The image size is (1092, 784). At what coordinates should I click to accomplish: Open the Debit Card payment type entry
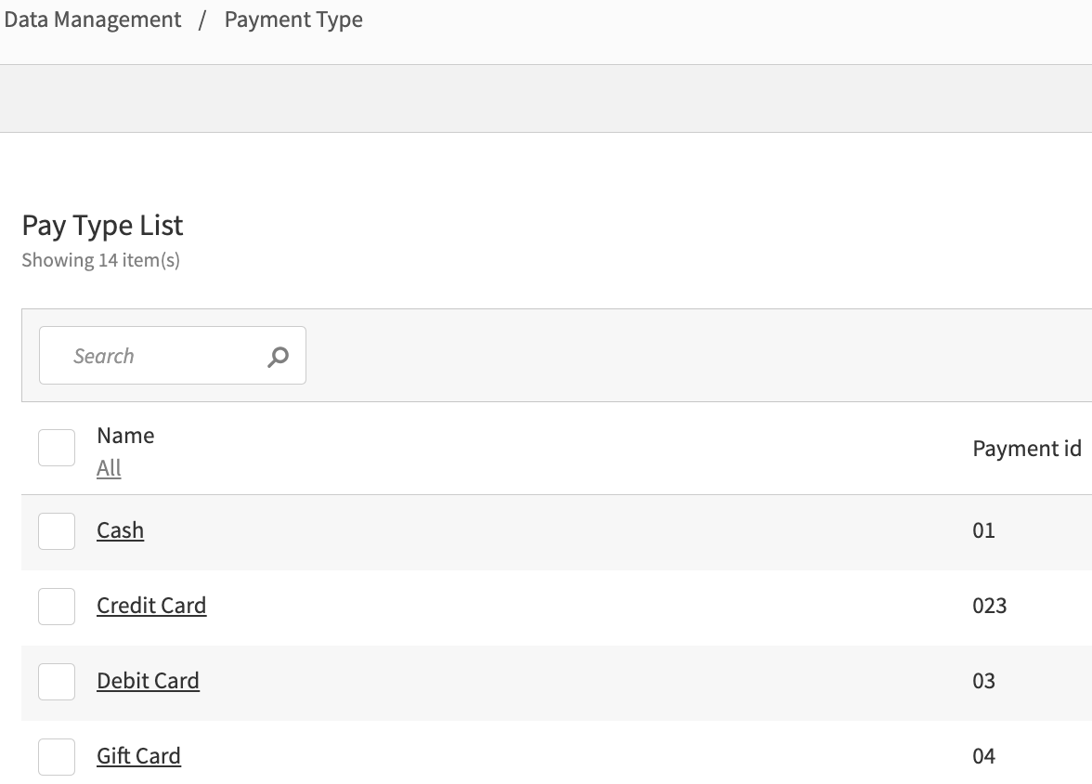pyautogui.click(x=148, y=681)
